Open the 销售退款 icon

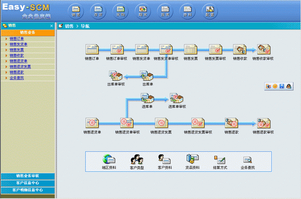pos(231,123)
